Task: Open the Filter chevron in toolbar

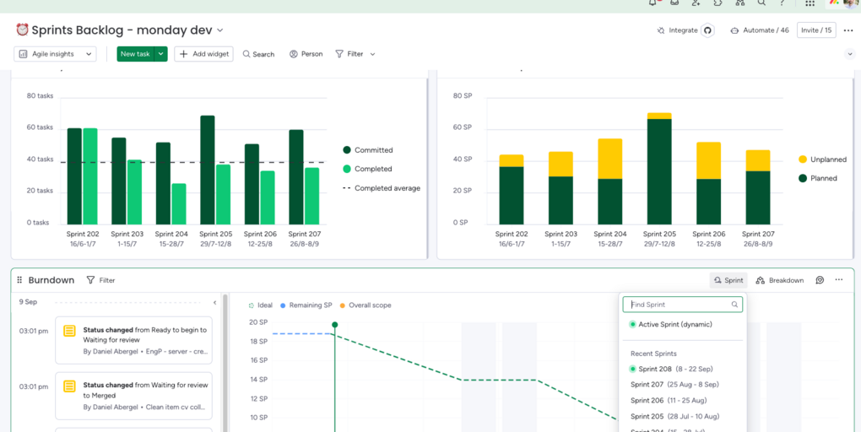Action: pos(373,54)
